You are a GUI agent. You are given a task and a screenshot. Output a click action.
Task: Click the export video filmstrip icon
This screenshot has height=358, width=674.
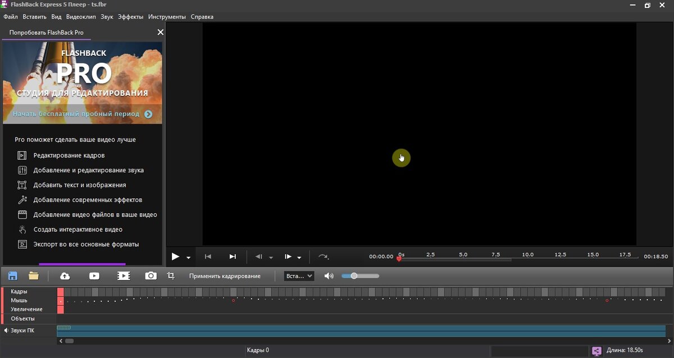(124, 276)
